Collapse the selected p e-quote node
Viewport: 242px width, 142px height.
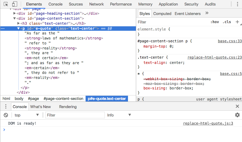point(18,28)
